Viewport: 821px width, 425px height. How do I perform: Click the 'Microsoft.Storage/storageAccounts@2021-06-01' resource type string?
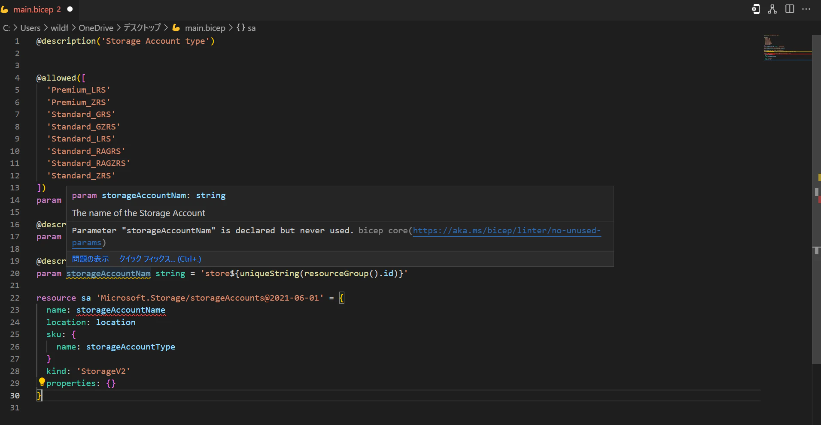[210, 298]
